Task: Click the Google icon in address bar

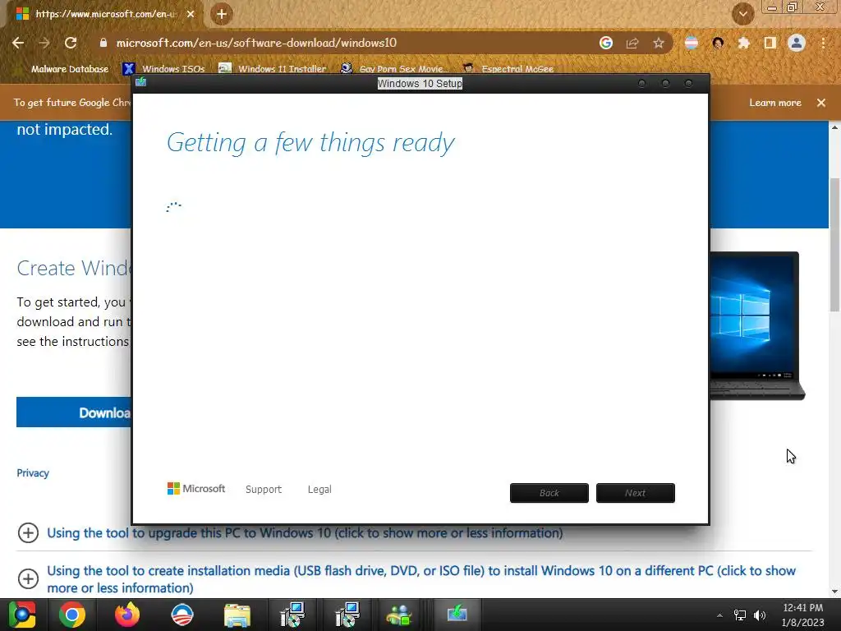Action: coord(605,43)
